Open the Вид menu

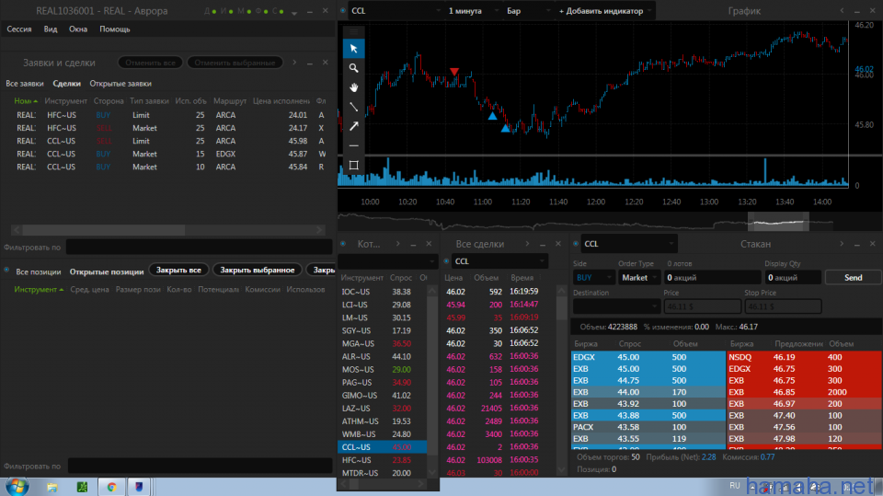[51, 29]
